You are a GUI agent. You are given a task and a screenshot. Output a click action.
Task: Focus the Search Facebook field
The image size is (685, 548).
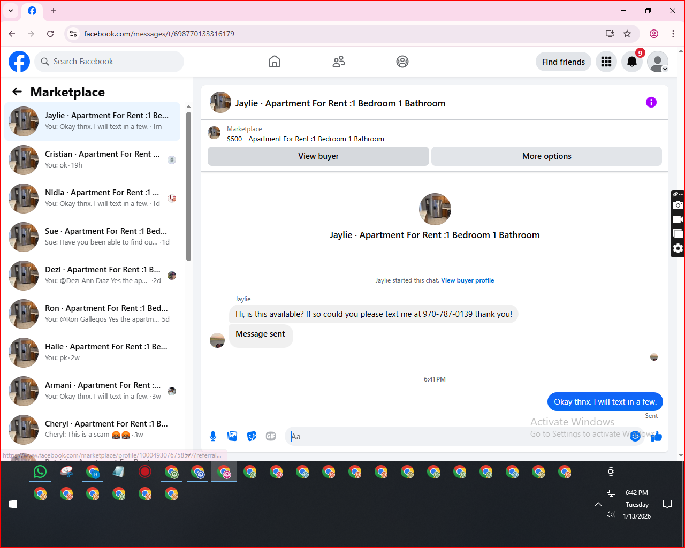pyautogui.click(x=109, y=62)
